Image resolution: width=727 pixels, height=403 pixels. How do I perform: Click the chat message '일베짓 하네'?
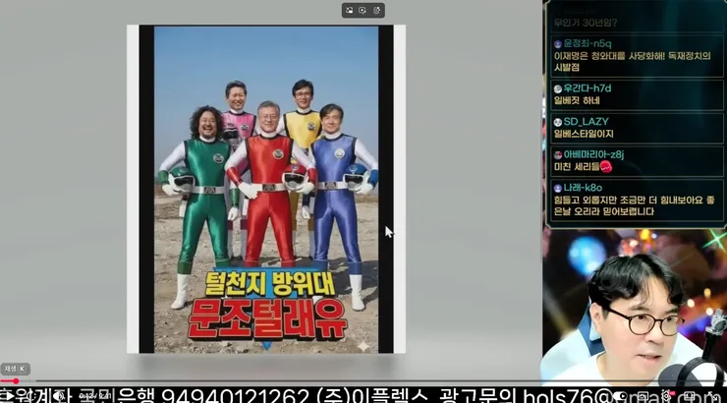pos(577,100)
